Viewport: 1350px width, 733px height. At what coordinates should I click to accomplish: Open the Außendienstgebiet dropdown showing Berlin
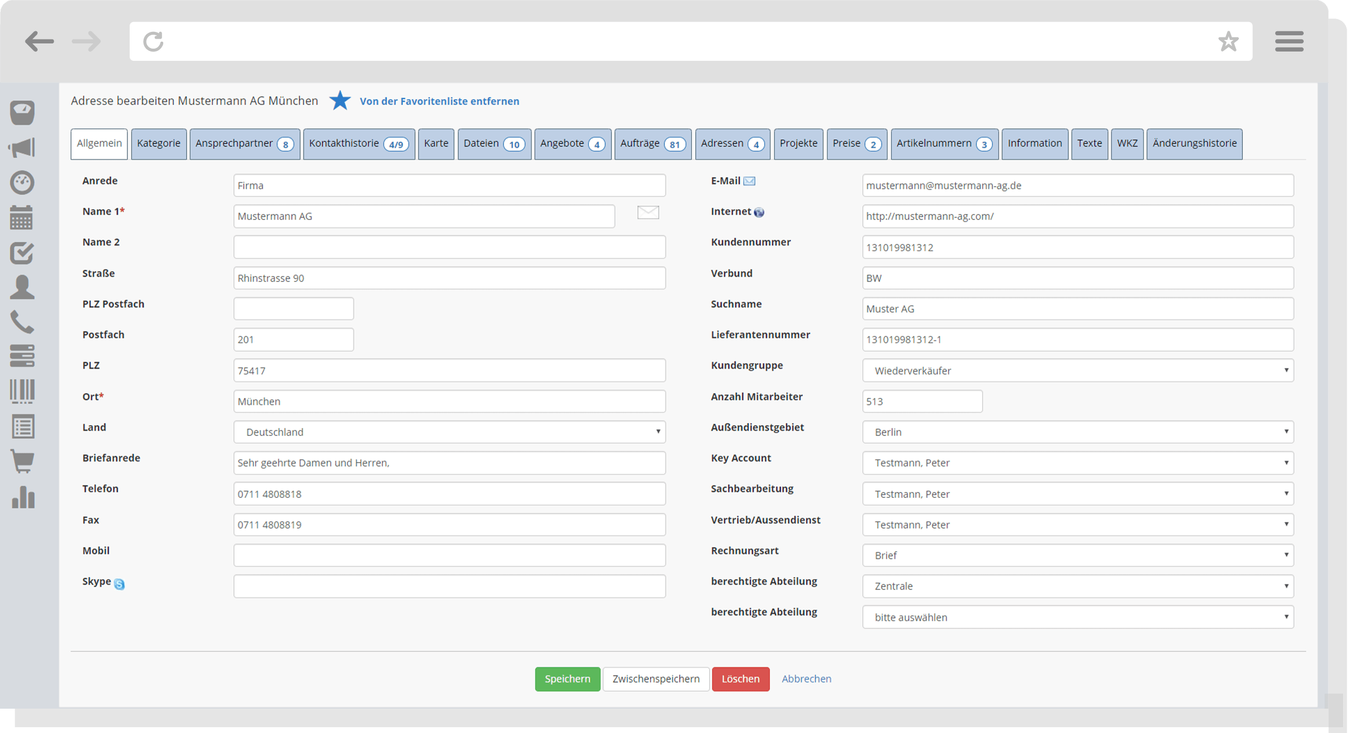pyautogui.click(x=1077, y=432)
